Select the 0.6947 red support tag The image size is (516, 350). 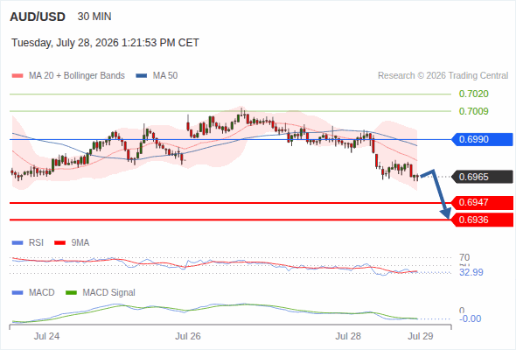pos(481,202)
